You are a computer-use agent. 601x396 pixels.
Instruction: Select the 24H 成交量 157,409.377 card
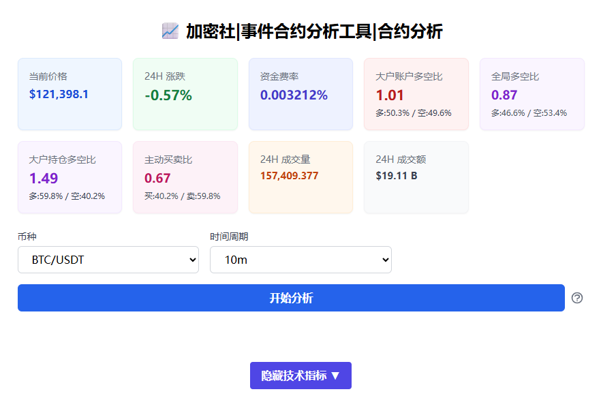click(300, 177)
